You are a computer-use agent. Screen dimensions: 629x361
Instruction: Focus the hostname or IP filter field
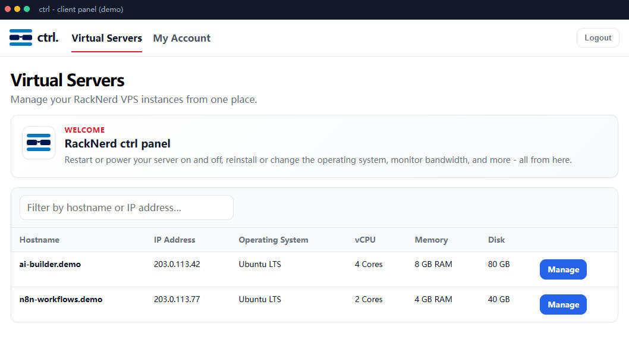pos(127,208)
